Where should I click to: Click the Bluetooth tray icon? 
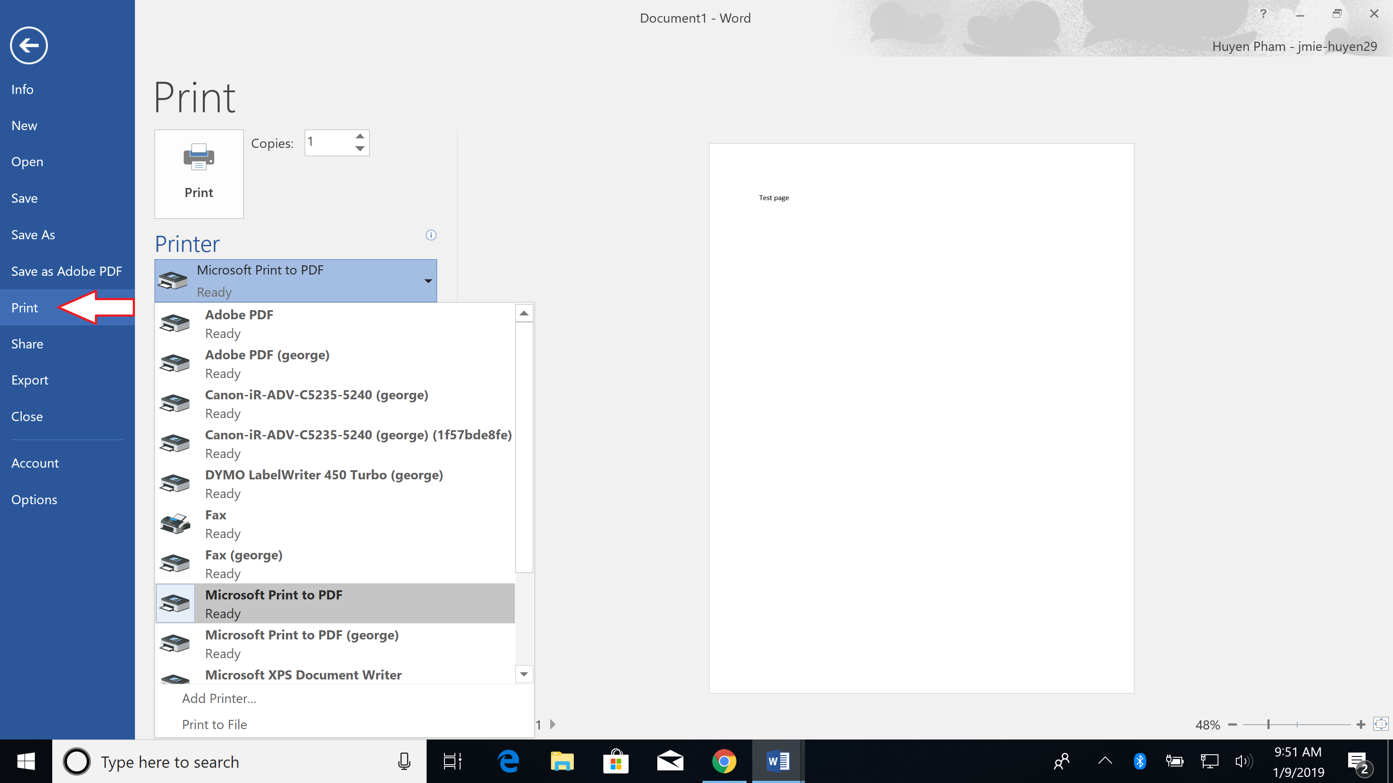pos(1139,761)
